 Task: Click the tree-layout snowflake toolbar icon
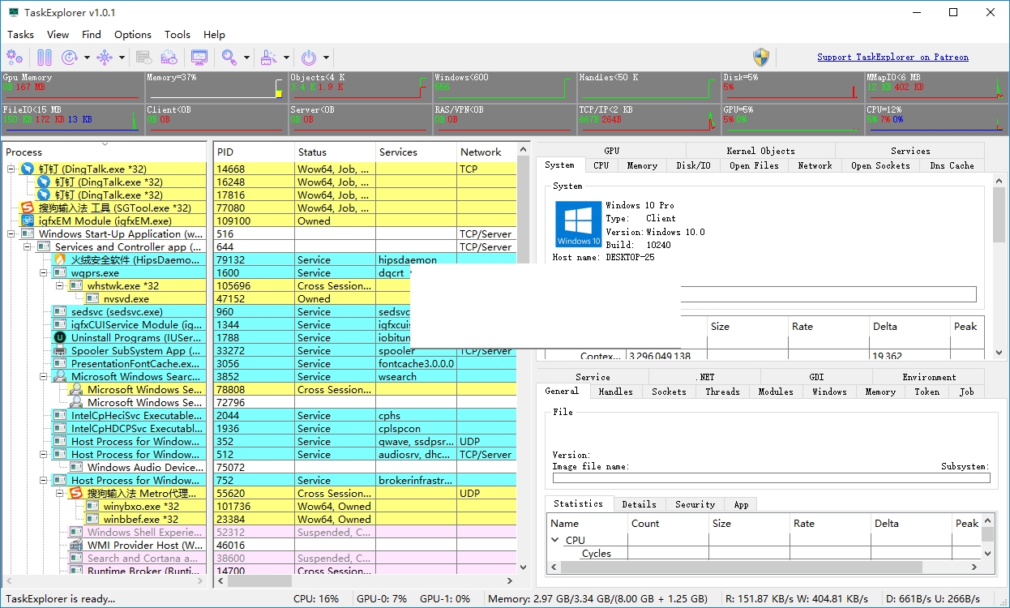click(x=105, y=57)
